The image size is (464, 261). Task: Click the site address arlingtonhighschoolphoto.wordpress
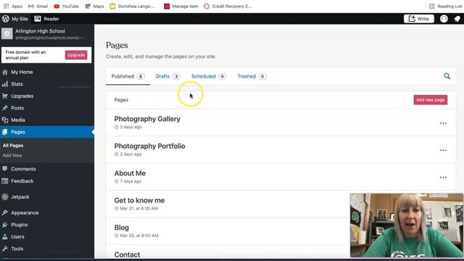(50, 38)
